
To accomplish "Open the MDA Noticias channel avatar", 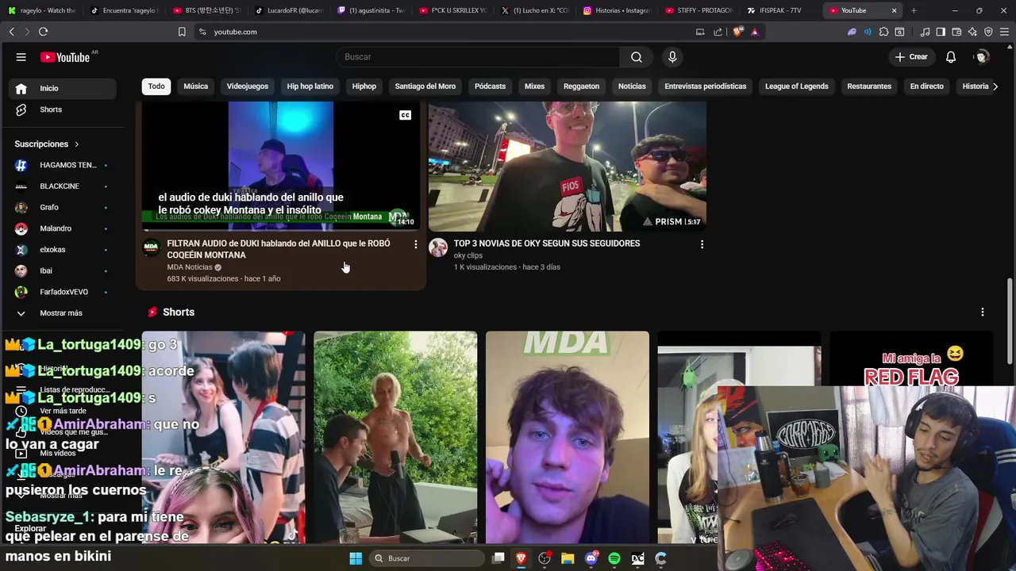I will pos(151,247).
